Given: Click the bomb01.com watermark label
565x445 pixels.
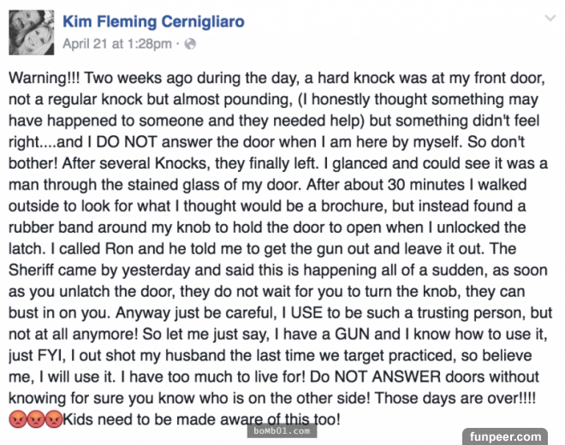Looking at the screenshot, I should pos(279,430).
